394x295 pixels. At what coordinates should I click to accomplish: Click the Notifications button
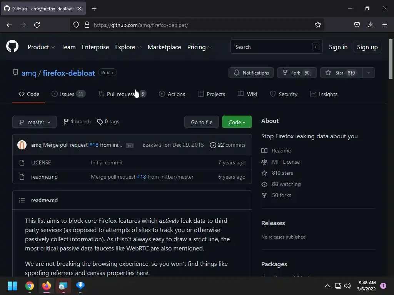pyautogui.click(x=251, y=73)
